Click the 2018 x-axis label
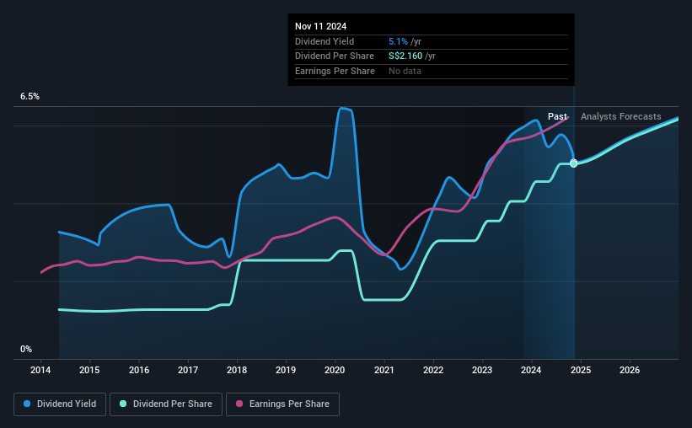Image resolution: width=692 pixels, height=428 pixels. point(237,370)
